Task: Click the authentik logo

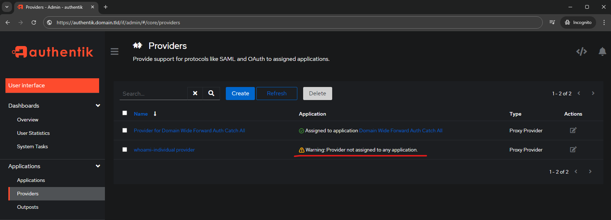Action: 53,52
